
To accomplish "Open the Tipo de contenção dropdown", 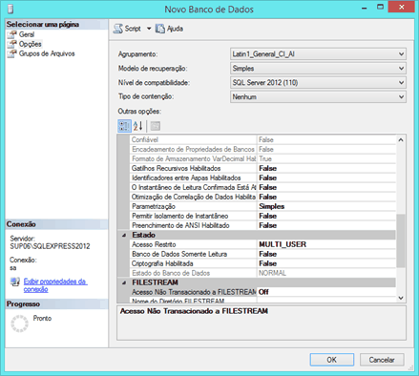I will click(318, 96).
